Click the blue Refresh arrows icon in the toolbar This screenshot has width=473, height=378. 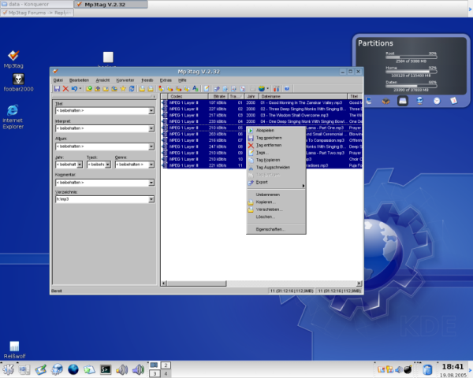132,89
